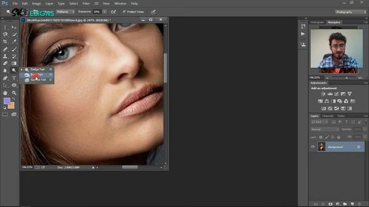Open the Exposure slider dropdown arrow
The image size is (369, 207).
(105, 11)
